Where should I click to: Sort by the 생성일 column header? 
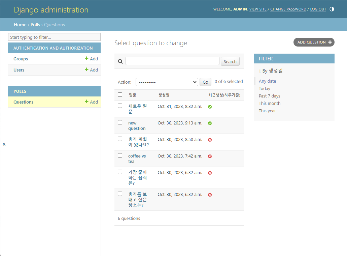click(164, 95)
